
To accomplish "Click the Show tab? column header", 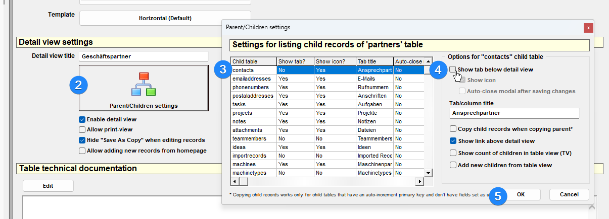I will [295, 61].
